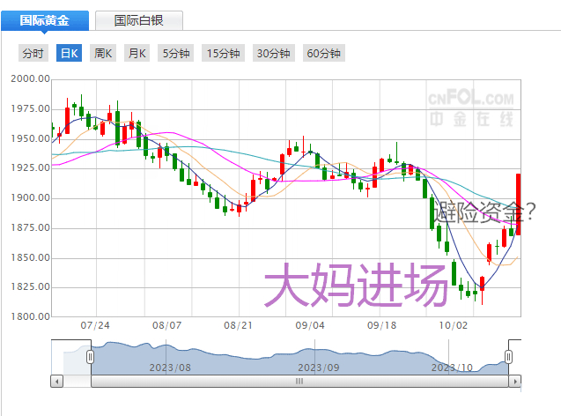Click the horizontal scrollbar thumb grip
This screenshot has width=561, height=416.
299,382
